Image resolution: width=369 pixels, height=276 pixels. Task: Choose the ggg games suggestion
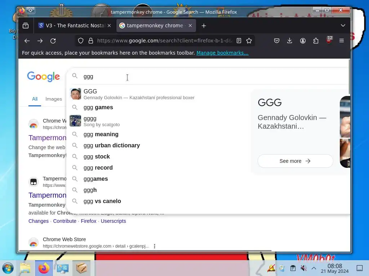click(x=158, y=107)
